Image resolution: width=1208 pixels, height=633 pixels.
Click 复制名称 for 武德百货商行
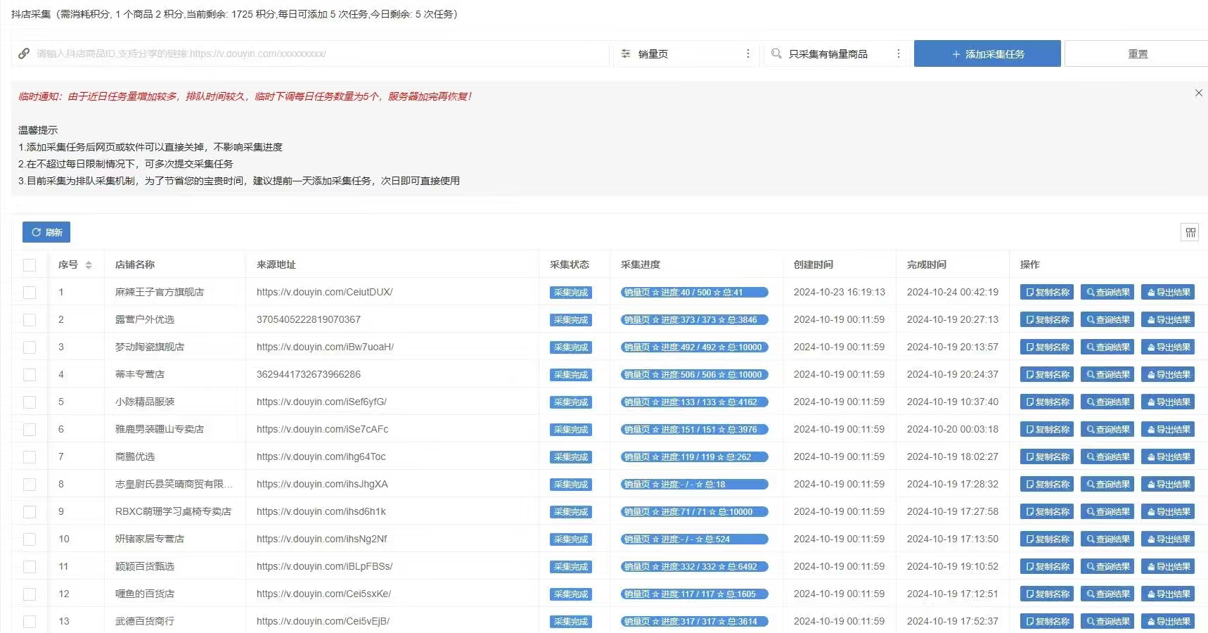pyautogui.click(x=1047, y=622)
